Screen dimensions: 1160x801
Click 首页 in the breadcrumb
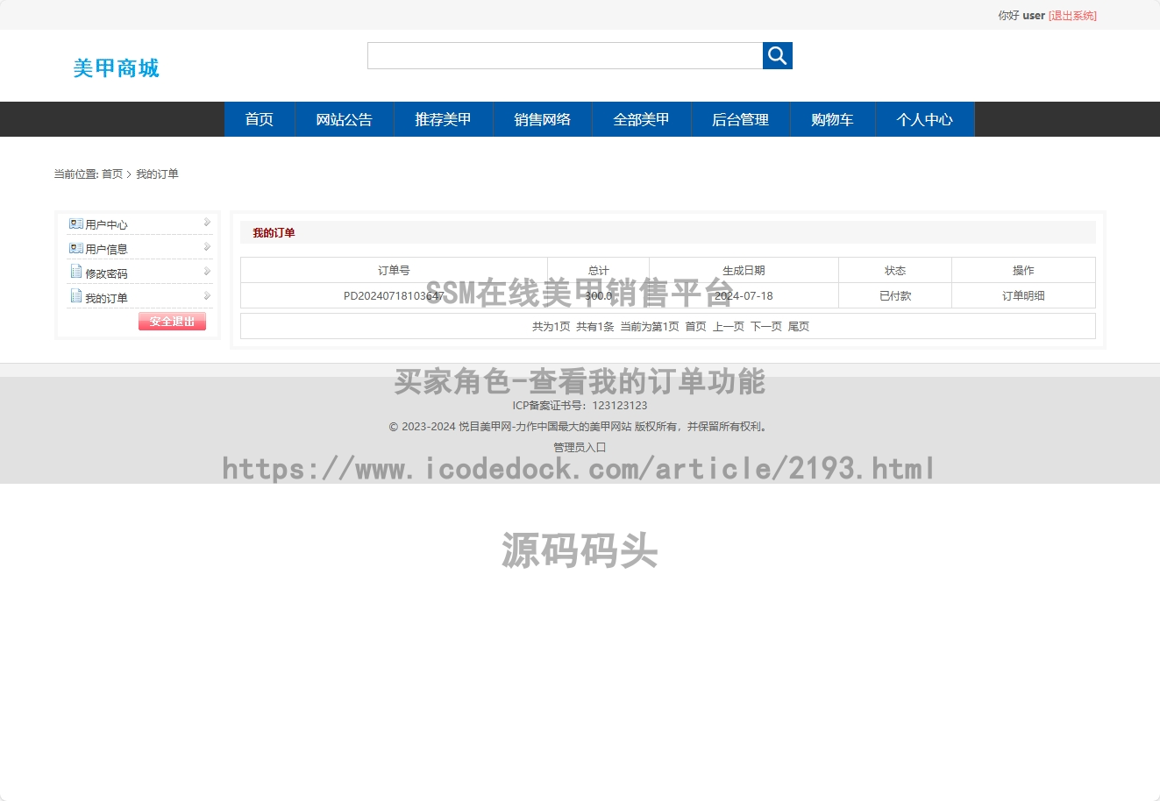click(112, 174)
